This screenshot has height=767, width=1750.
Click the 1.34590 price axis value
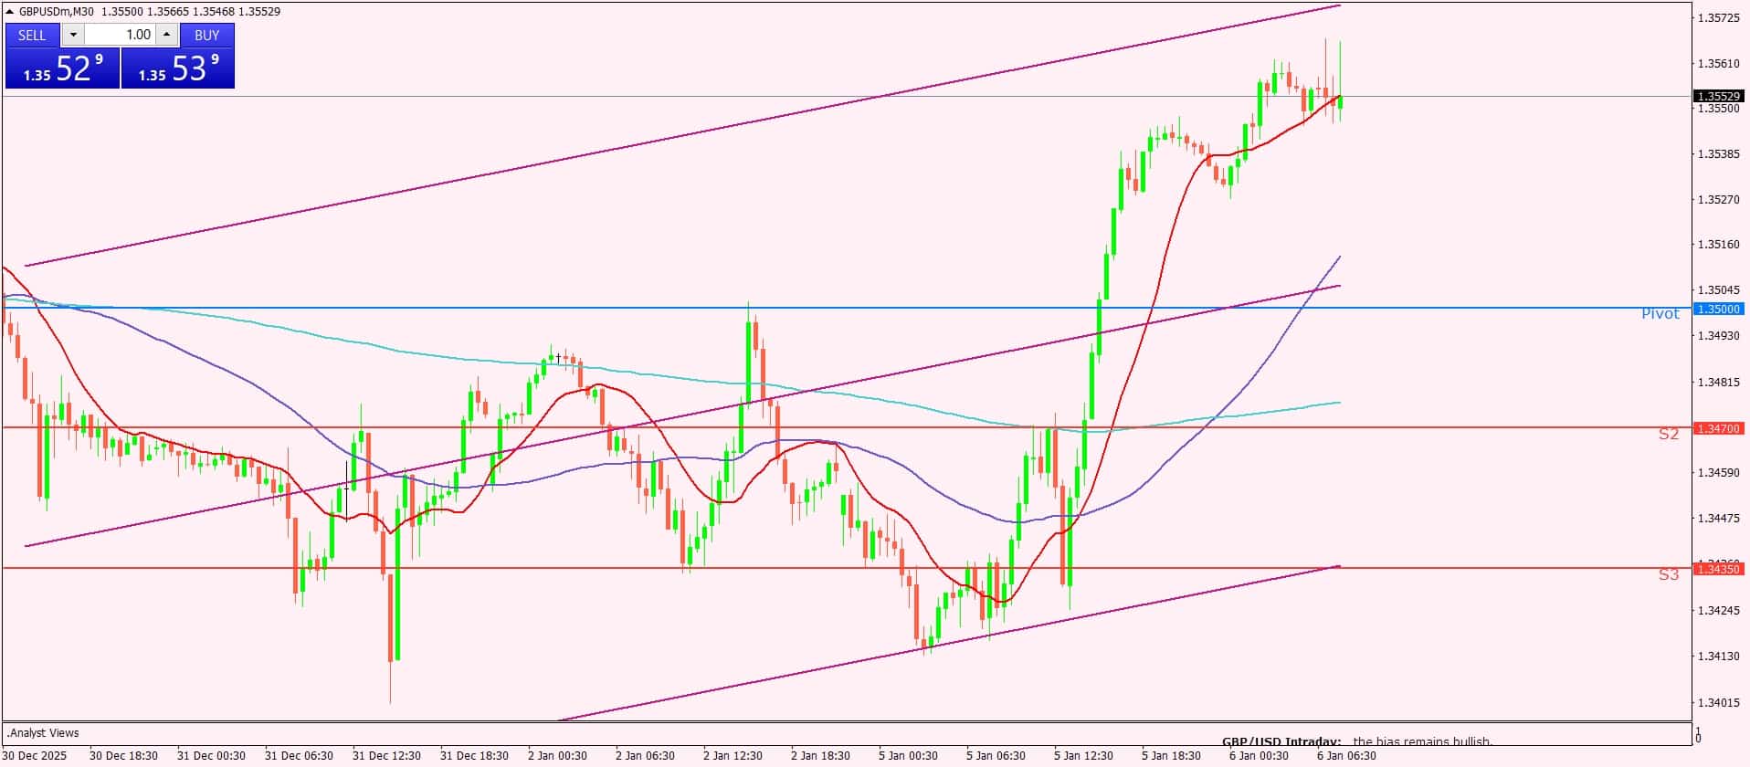coord(1718,472)
